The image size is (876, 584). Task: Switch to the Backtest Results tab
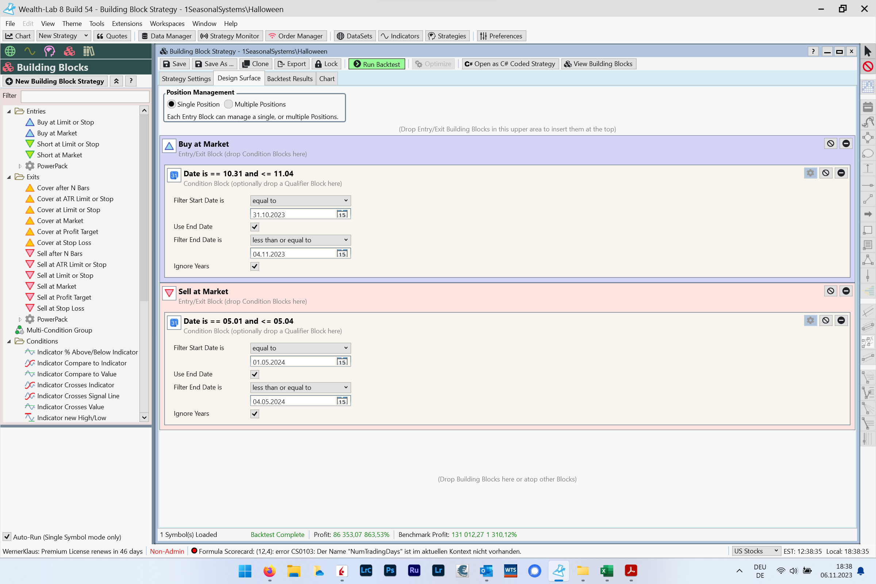[290, 78]
